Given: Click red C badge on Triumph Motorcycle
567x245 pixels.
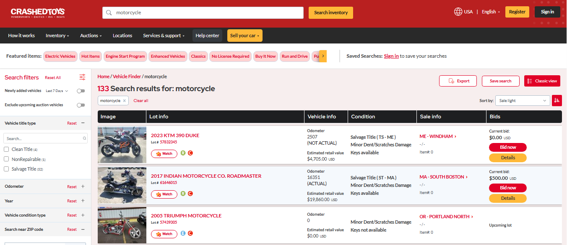Looking at the screenshot, I should point(190,233).
